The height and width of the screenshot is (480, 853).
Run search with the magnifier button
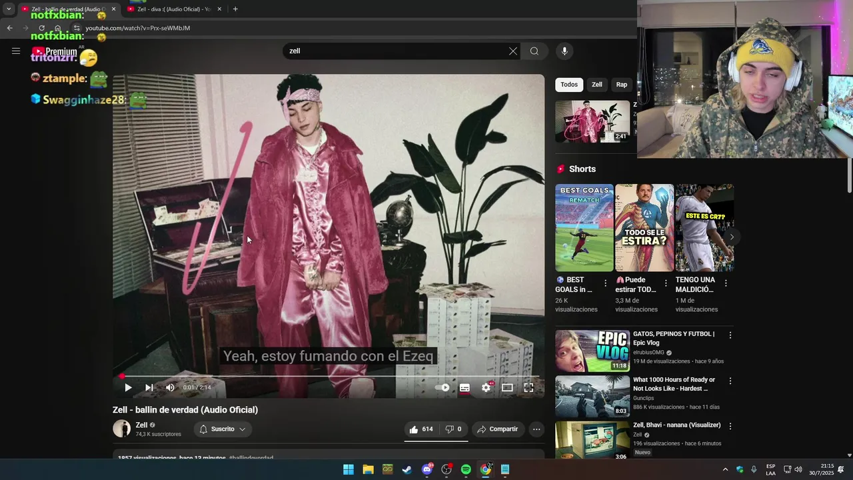click(x=534, y=51)
